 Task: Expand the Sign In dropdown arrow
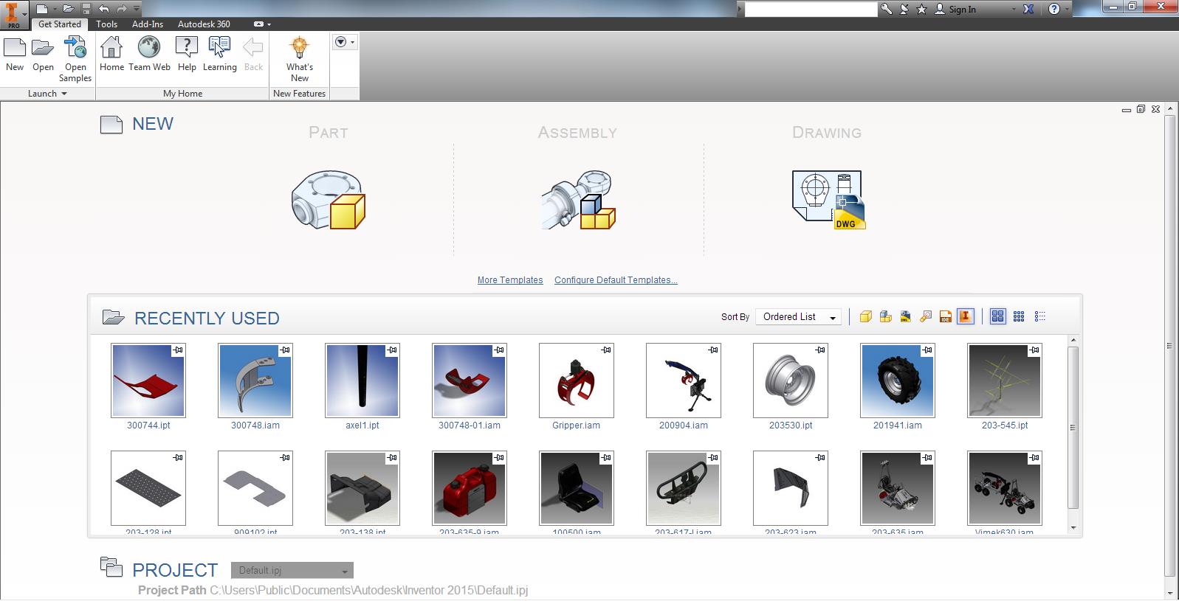coord(1013,10)
